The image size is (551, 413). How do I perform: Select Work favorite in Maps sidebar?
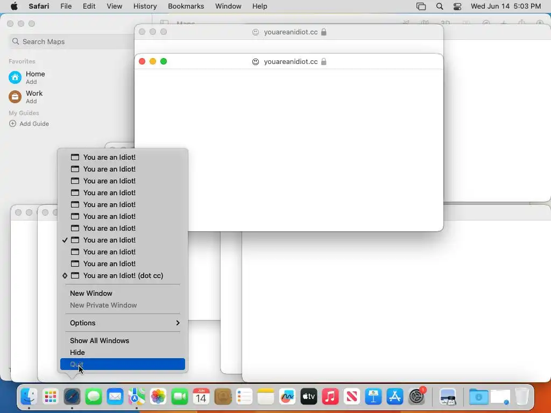[26, 97]
